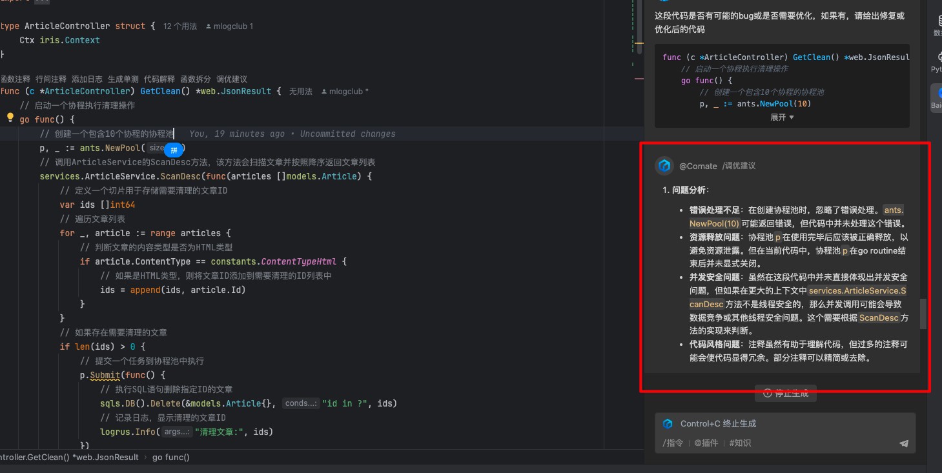Click the Comate avatar icon beside @Comate
This screenshot has height=473, width=942.
[x=664, y=166]
